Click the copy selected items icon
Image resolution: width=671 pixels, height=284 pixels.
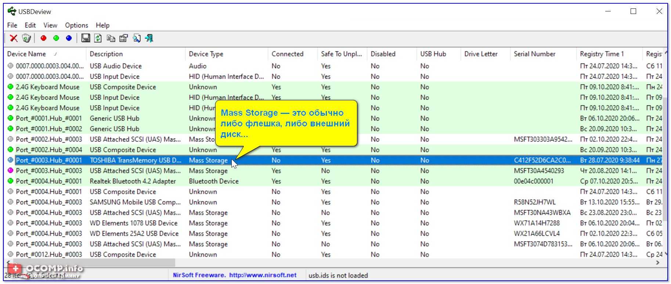[x=111, y=38]
